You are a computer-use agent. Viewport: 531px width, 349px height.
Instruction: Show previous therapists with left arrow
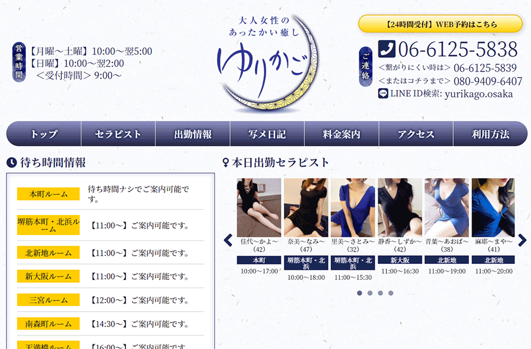point(228,240)
